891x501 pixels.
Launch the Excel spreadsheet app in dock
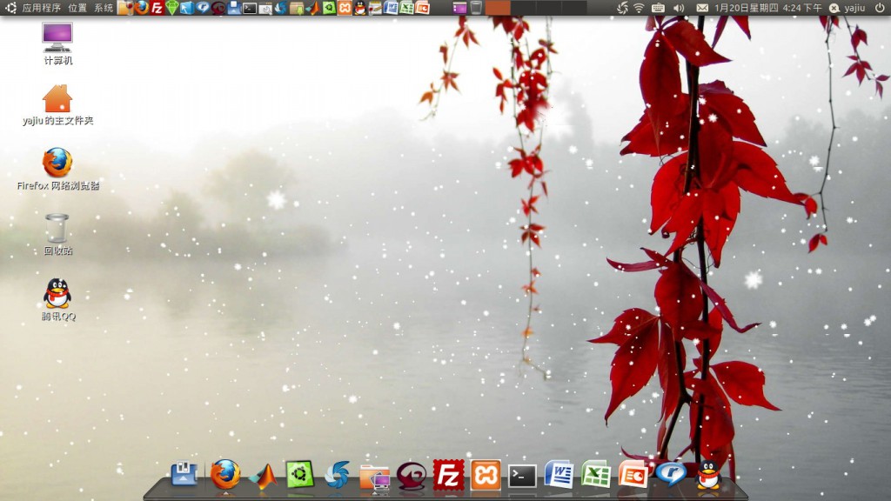(x=596, y=475)
